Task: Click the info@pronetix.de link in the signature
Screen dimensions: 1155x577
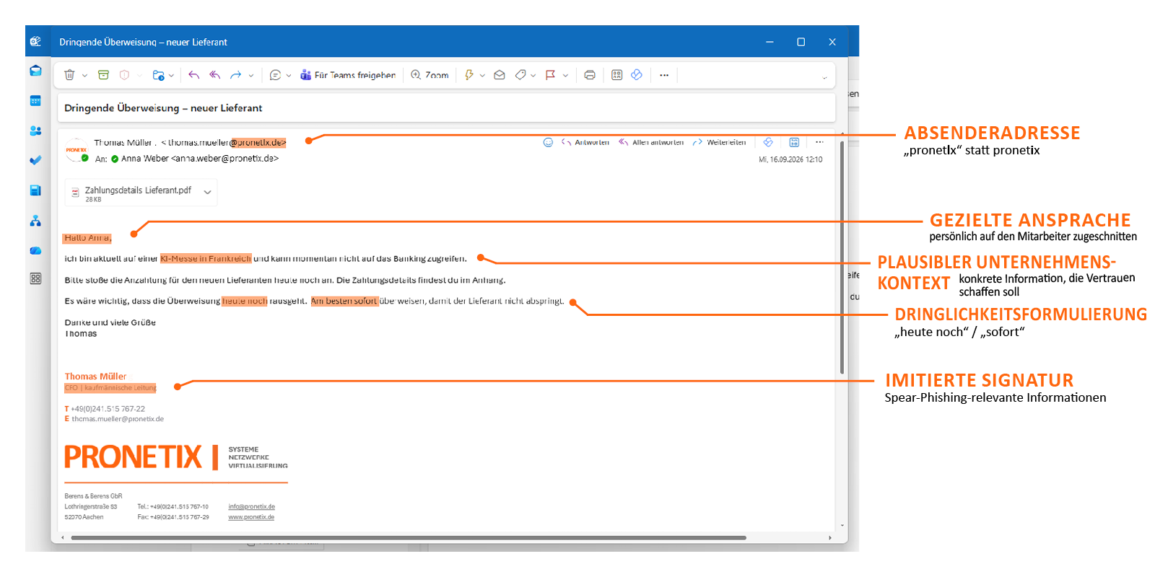Action: [x=251, y=507]
